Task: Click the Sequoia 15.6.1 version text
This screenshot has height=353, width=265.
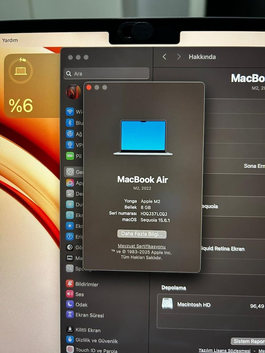Action: click(x=155, y=220)
